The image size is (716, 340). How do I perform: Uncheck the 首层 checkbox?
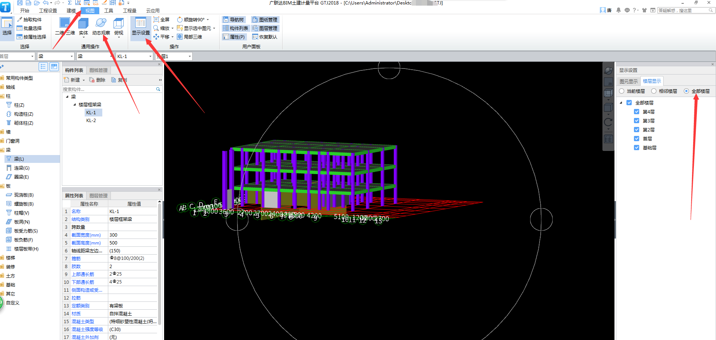pyautogui.click(x=637, y=139)
